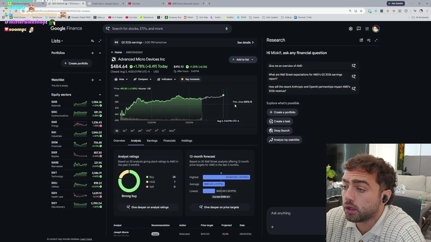Expand the Lists panel to fullscreen
431x242 pixels.
(x=100, y=41)
